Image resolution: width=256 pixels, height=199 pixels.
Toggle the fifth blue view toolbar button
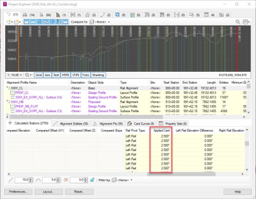click(52, 22)
